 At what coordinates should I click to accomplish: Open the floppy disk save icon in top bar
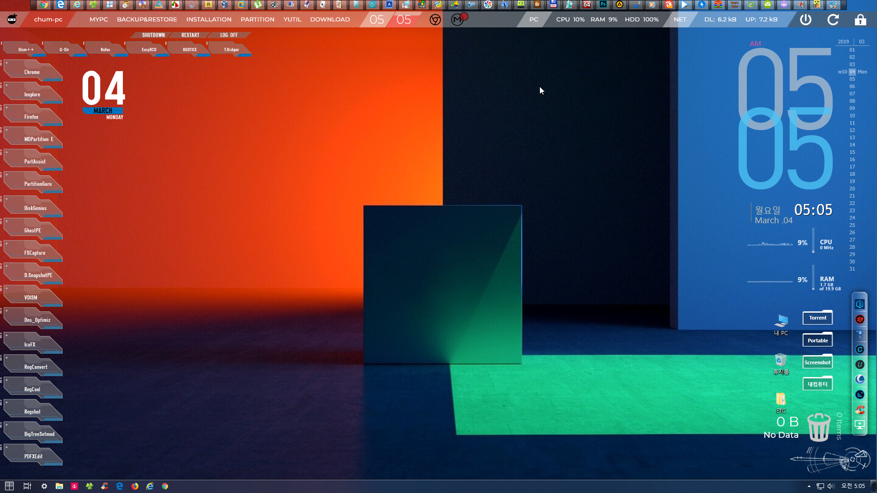(x=554, y=5)
